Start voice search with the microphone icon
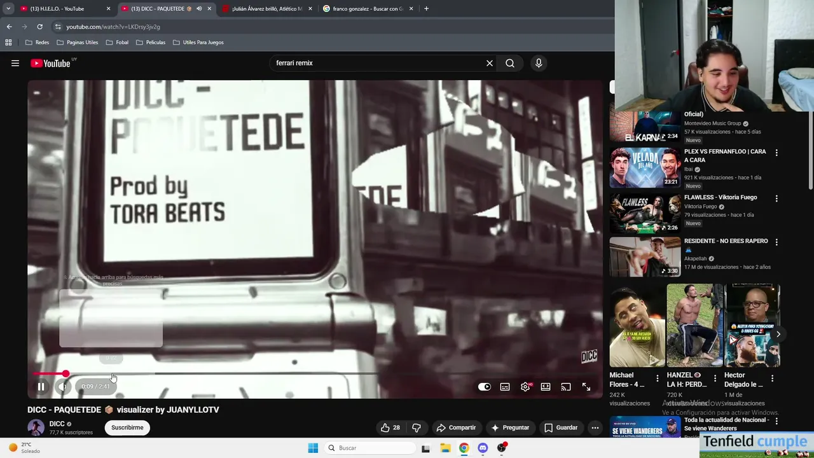The width and height of the screenshot is (814, 458). click(x=539, y=63)
